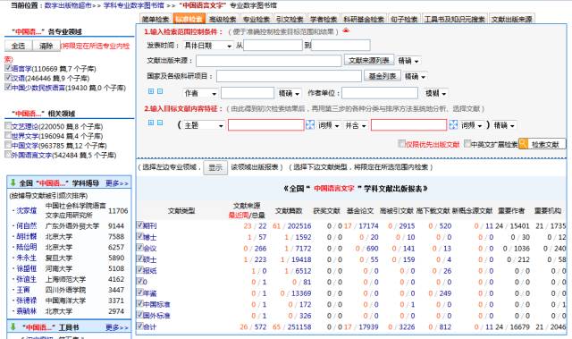Open scholar link 何自然

point(27,225)
